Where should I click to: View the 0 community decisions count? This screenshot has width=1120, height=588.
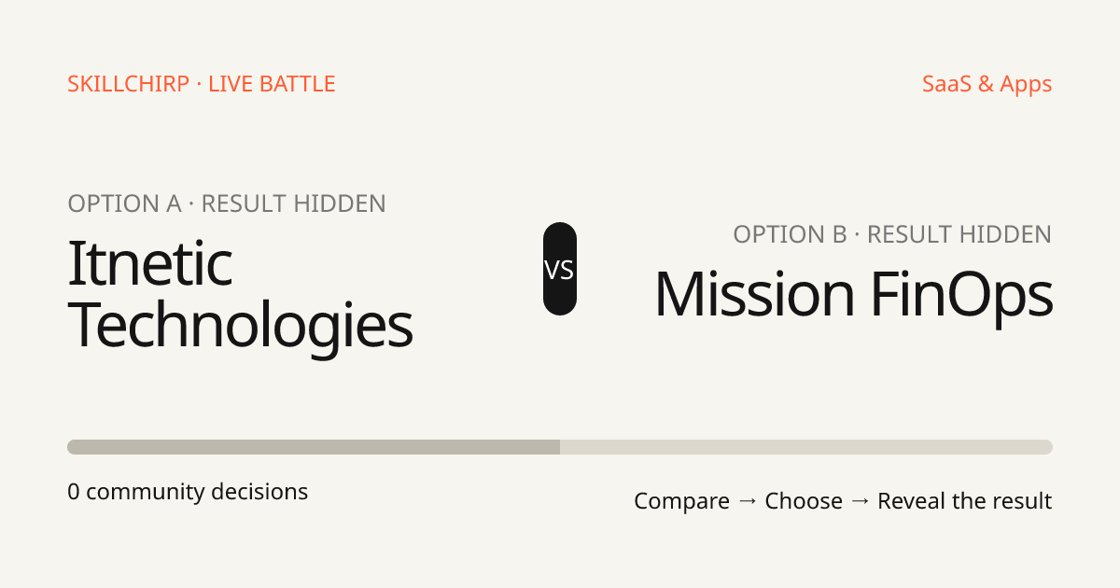[x=188, y=491]
